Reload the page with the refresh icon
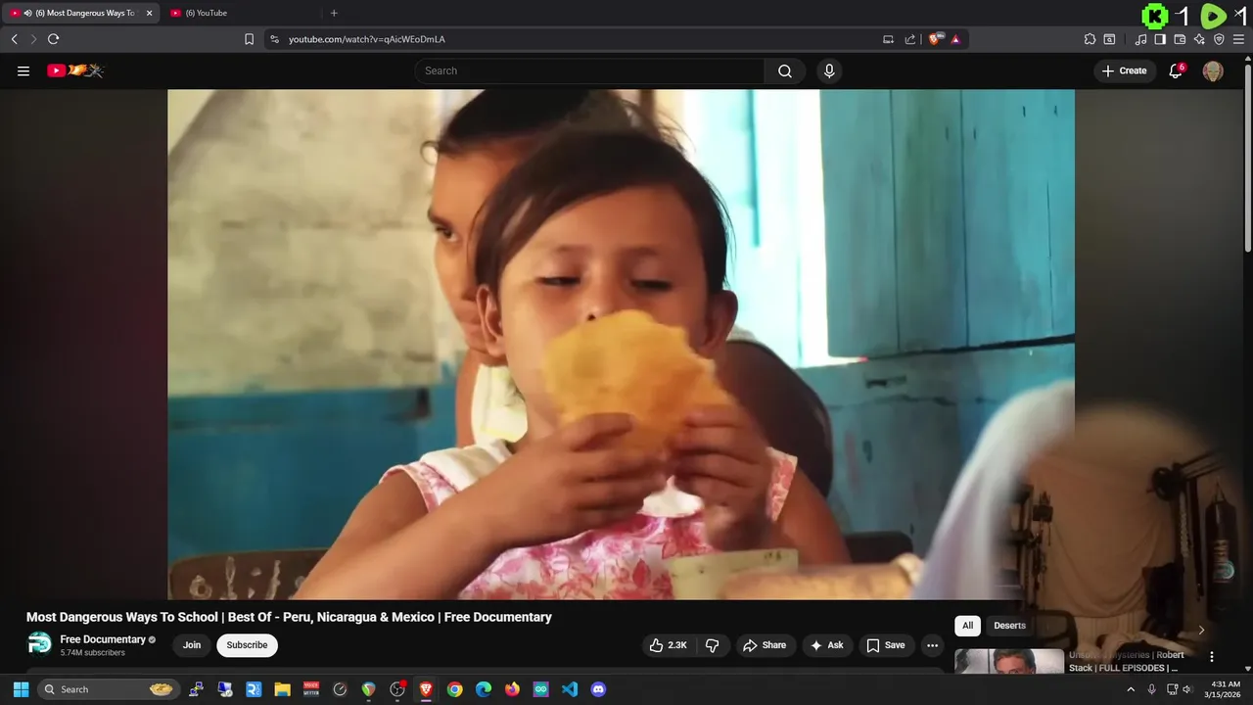Image resolution: width=1253 pixels, height=705 pixels. 54,39
